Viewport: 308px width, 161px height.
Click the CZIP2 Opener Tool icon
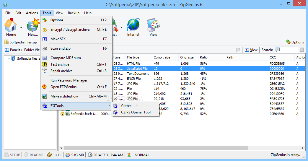tap(115, 112)
